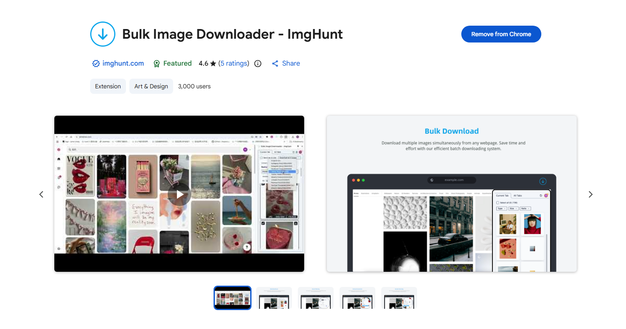Viewport: 626px width, 329px height.
Task: Expand the Ratio filter dropdown
Action: [525, 209]
